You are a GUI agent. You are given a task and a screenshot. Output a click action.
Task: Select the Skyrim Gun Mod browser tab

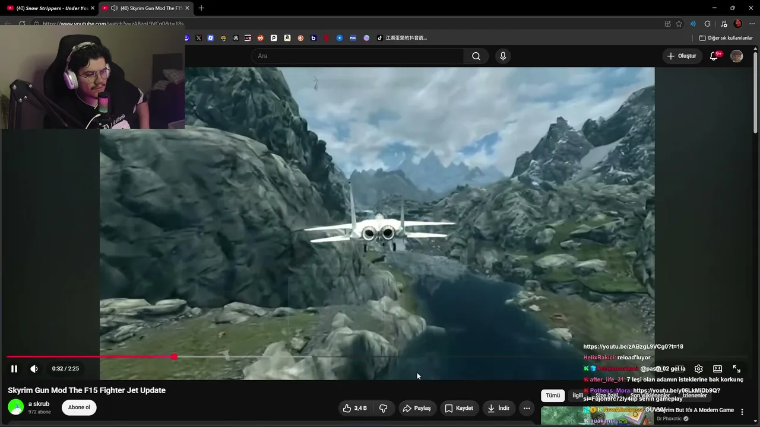click(x=145, y=8)
